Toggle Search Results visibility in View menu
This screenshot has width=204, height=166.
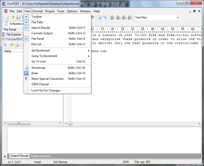tap(57, 28)
